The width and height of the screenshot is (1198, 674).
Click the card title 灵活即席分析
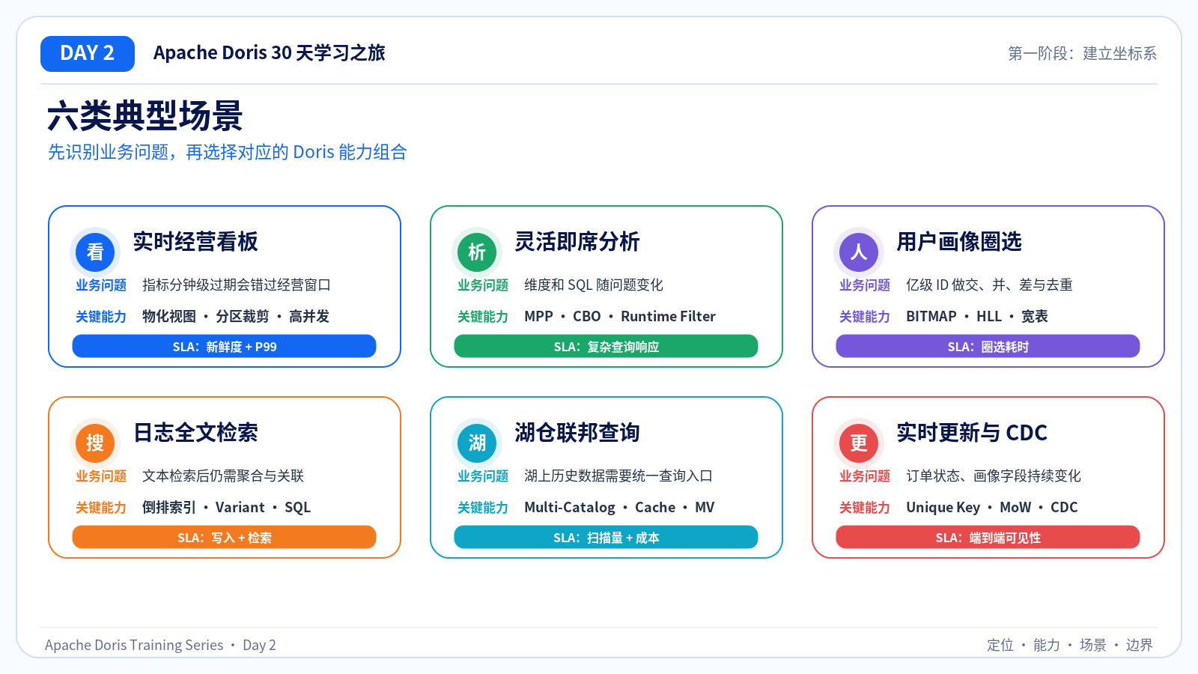pos(577,242)
